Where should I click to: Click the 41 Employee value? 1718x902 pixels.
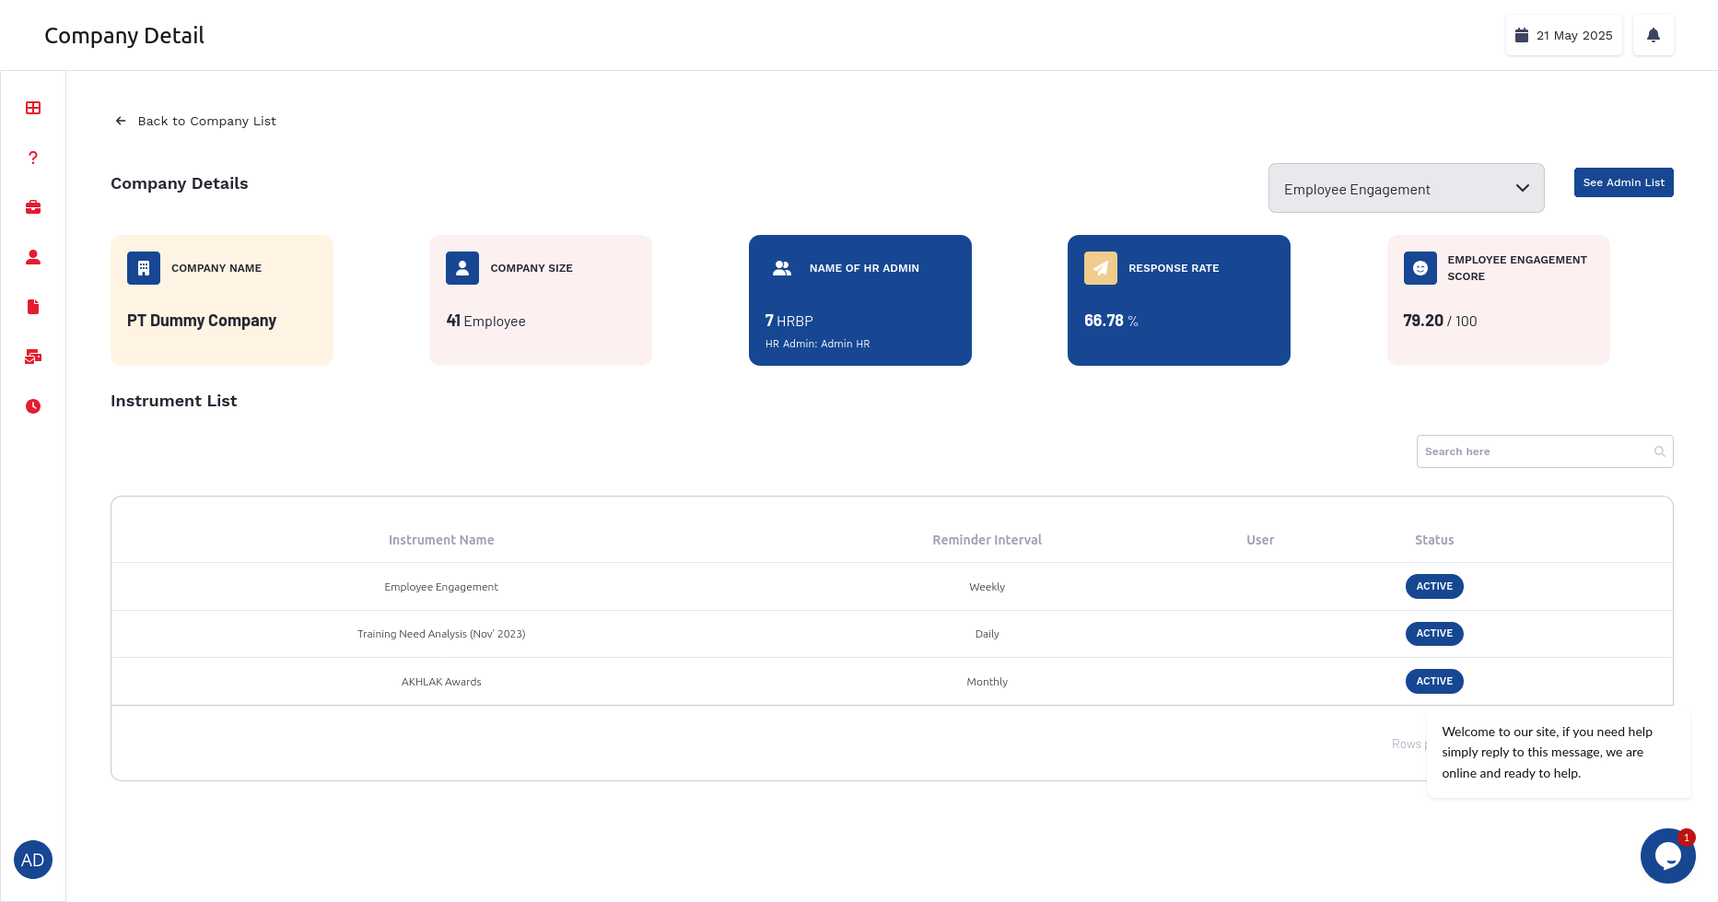point(485,321)
